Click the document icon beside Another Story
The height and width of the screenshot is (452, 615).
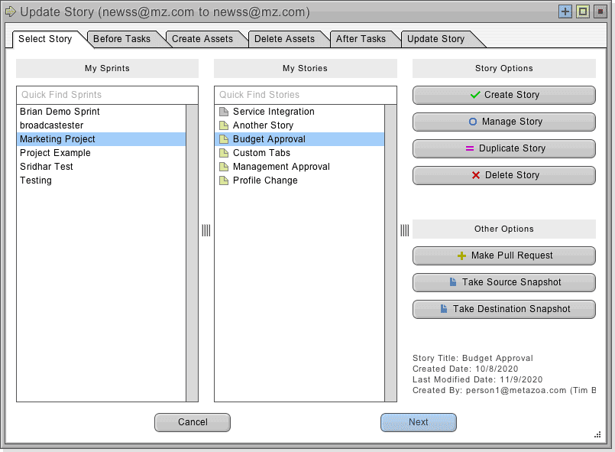pyautogui.click(x=224, y=125)
